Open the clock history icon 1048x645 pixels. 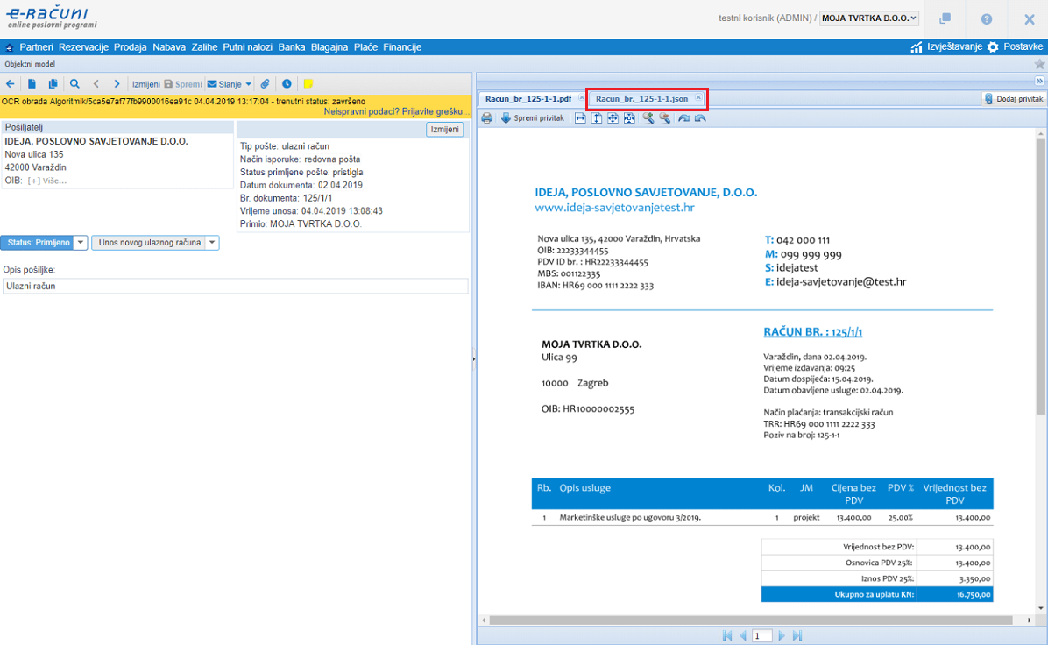(x=287, y=84)
